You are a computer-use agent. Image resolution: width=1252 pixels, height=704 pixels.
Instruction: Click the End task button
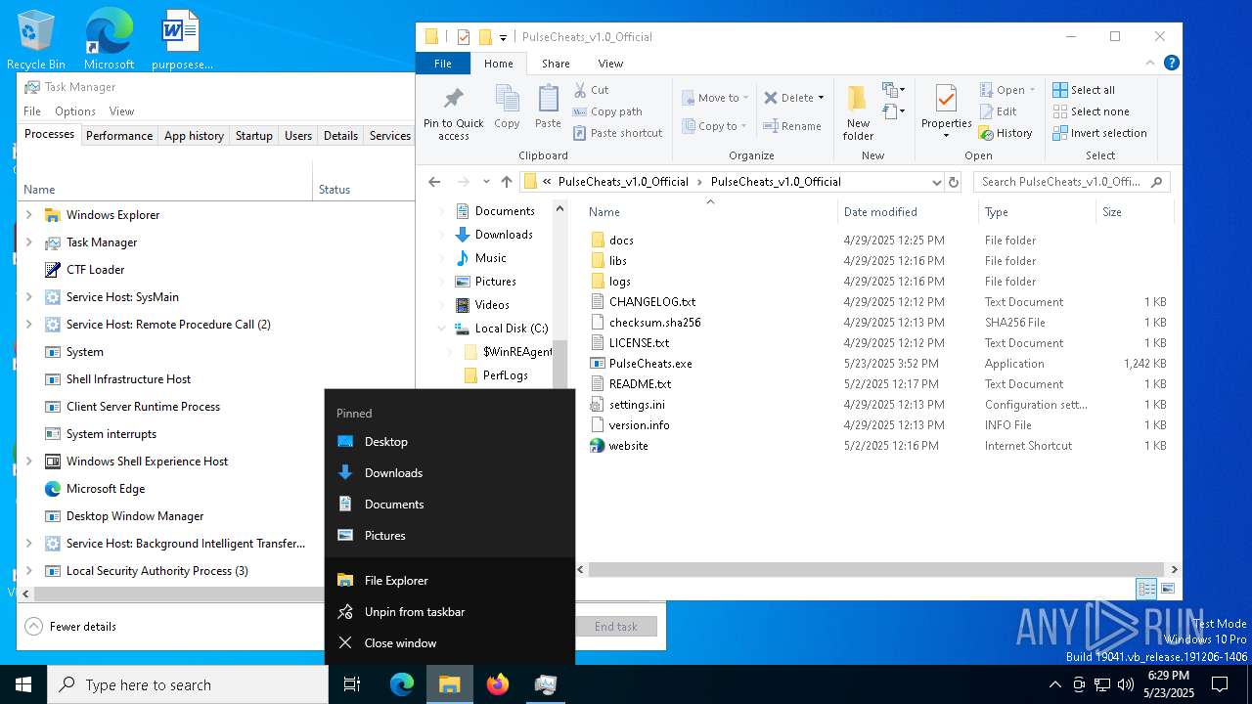616,627
